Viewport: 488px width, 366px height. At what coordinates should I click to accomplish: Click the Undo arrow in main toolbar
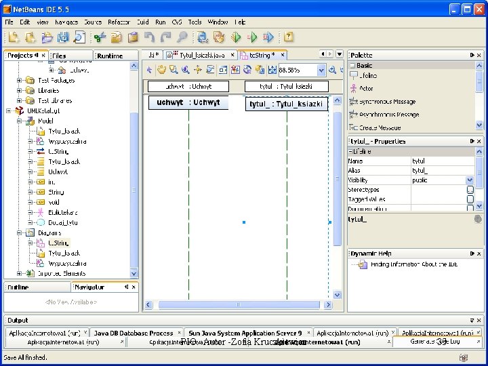click(150, 37)
